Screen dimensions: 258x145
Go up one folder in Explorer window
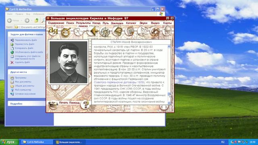(x=37, y=21)
